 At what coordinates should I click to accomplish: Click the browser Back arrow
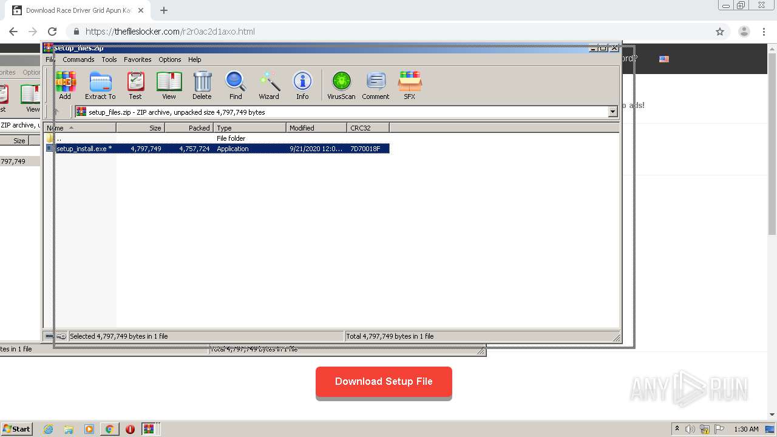[x=13, y=32]
